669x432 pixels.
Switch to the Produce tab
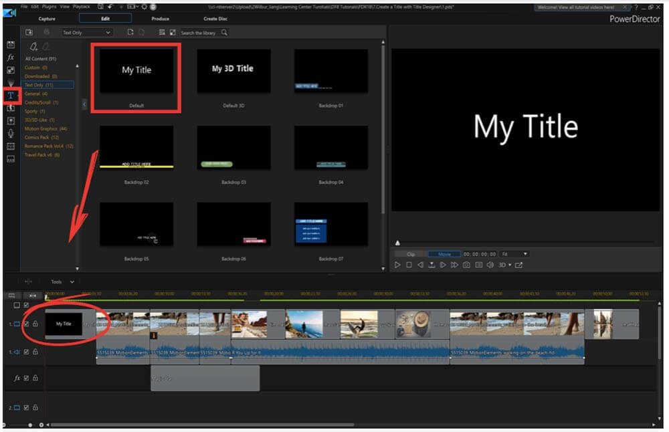point(160,19)
